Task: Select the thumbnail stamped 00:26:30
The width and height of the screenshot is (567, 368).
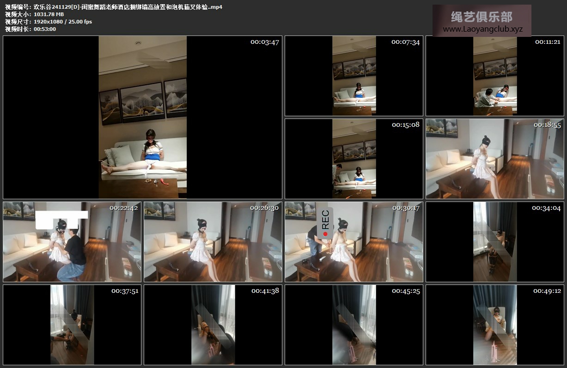Action: [213, 242]
